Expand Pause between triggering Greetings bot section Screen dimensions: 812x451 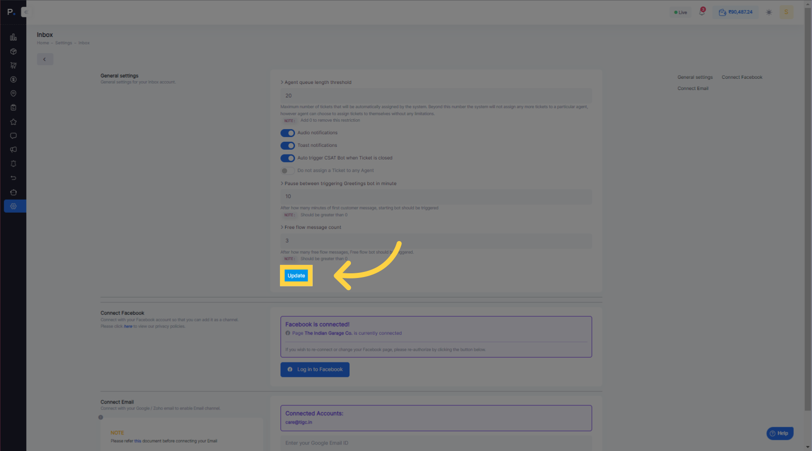(x=338, y=183)
